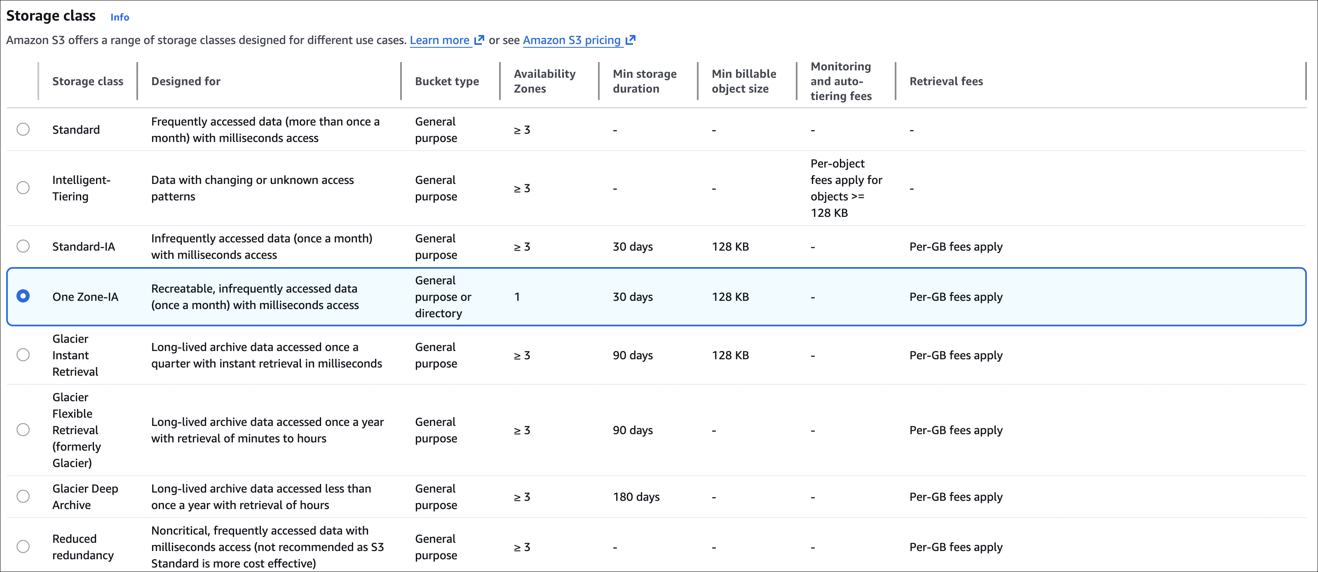
Task: Open the Amazon S3 pricing link
Action: click(x=572, y=40)
